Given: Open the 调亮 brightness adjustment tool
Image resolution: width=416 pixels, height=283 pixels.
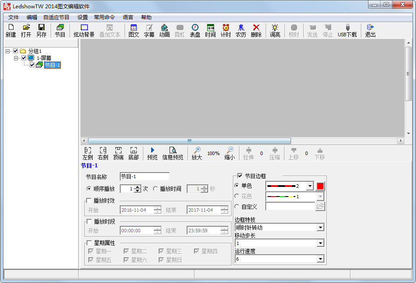Looking at the screenshot, I should pos(275,31).
